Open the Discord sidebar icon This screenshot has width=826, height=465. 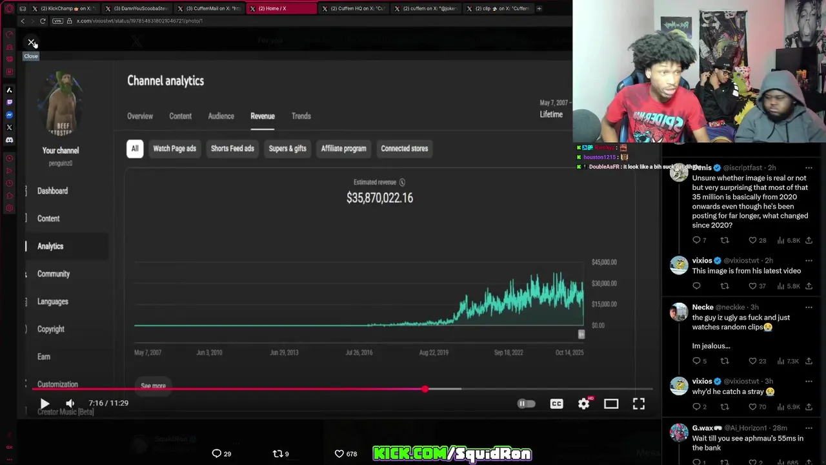(x=9, y=139)
